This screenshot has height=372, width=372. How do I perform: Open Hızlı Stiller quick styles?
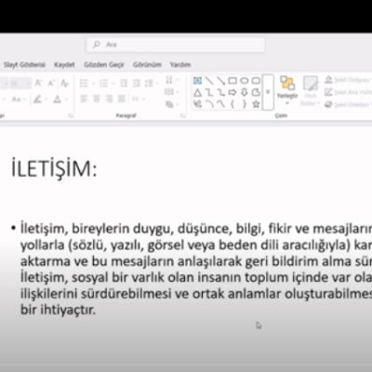click(x=310, y=91)
